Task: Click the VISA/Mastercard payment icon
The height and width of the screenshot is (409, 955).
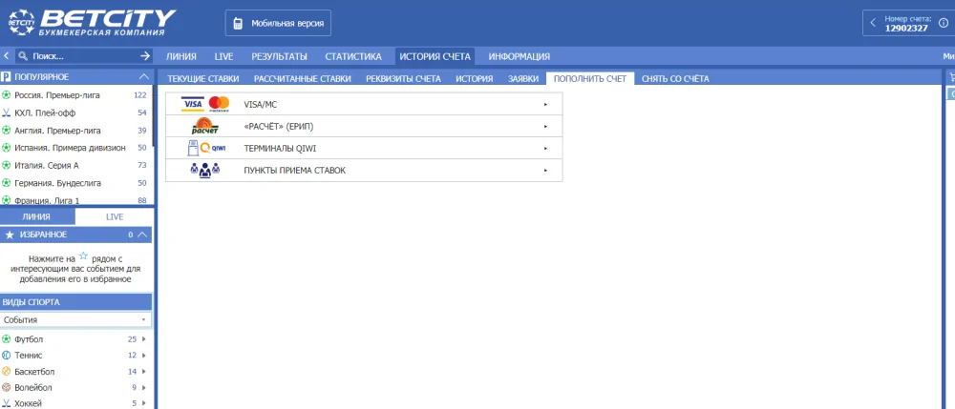Action: (205, 104)
